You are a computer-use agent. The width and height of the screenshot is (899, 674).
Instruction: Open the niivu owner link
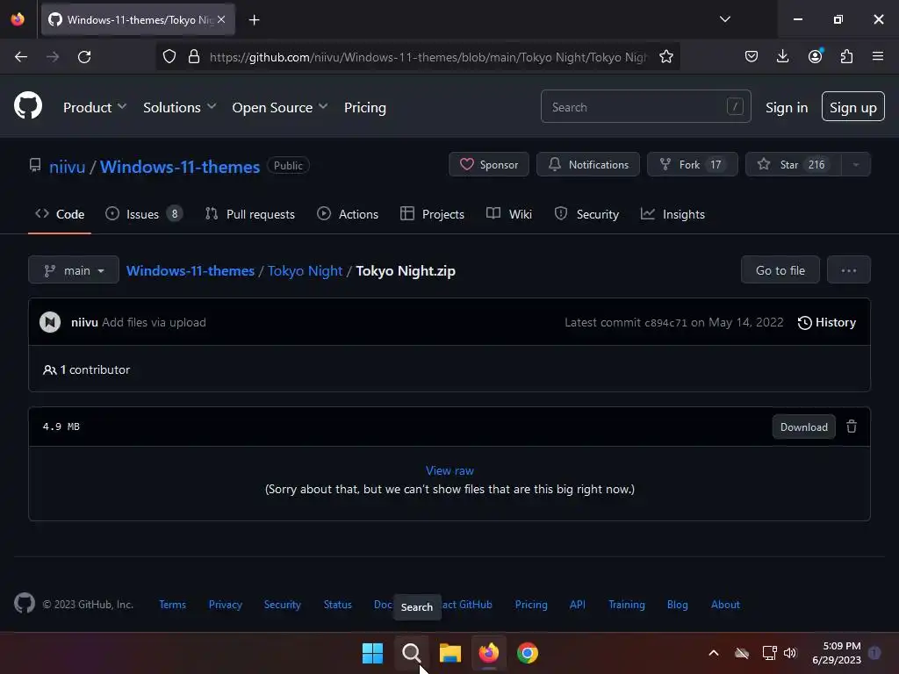pyautogui.click(x=67, y=167)
